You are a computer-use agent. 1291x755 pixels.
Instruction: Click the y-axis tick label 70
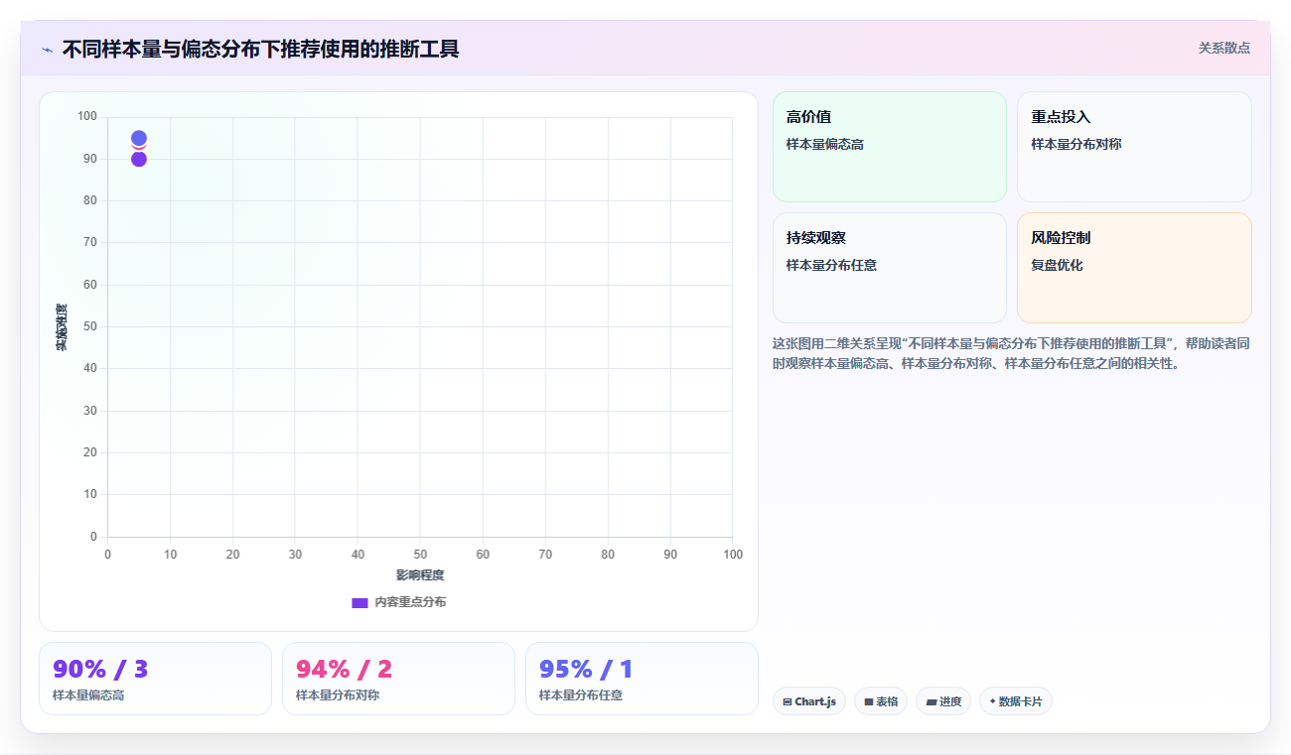click(x=89, y=242)
